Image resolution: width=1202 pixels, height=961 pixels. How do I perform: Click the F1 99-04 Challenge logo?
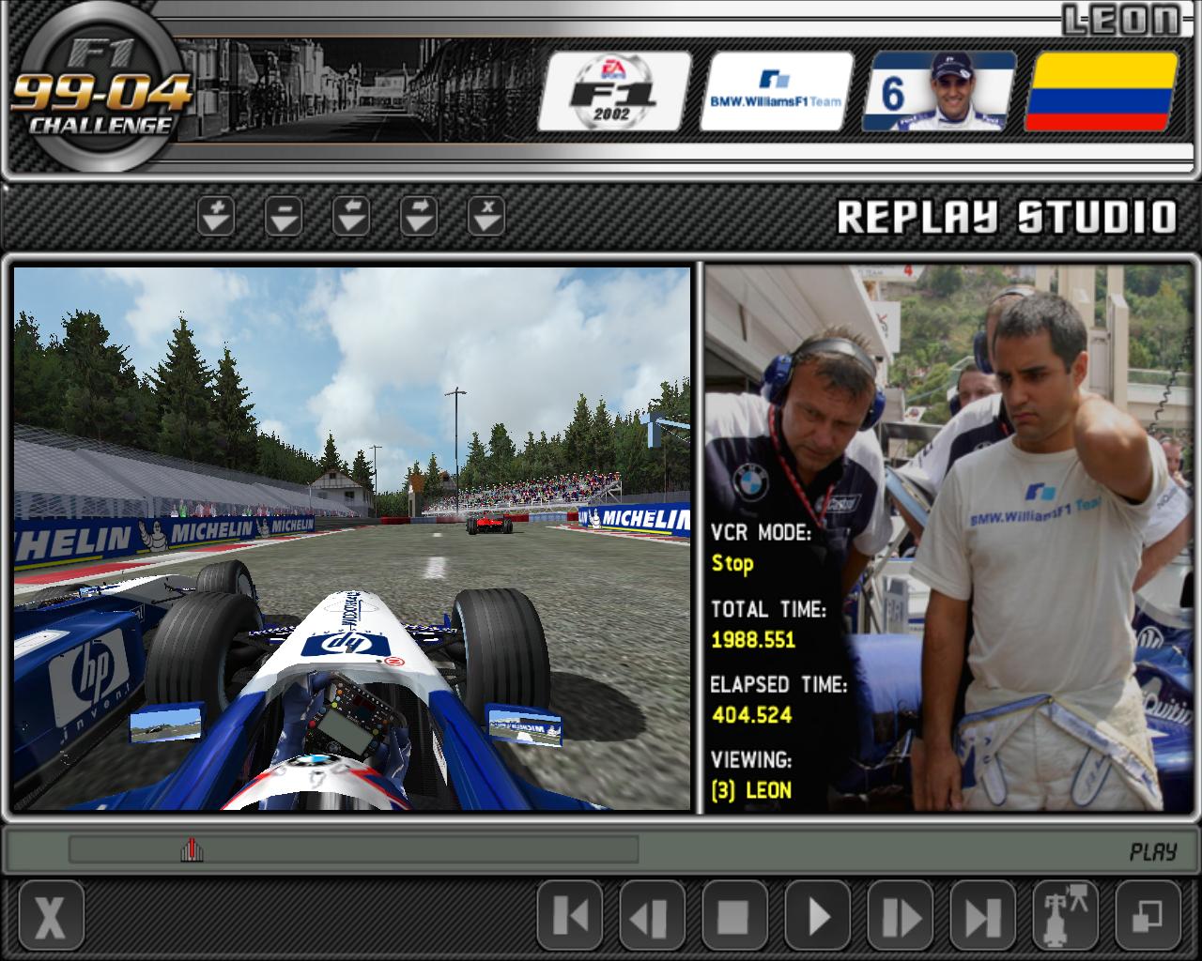100,89
